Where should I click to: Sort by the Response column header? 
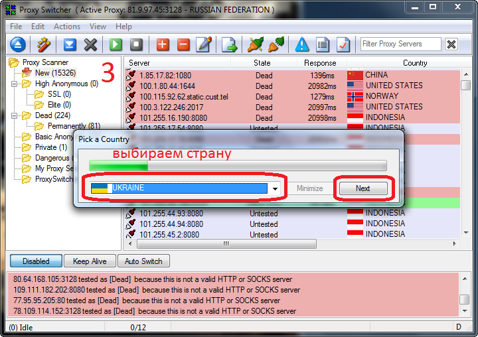tap(321, 63)
